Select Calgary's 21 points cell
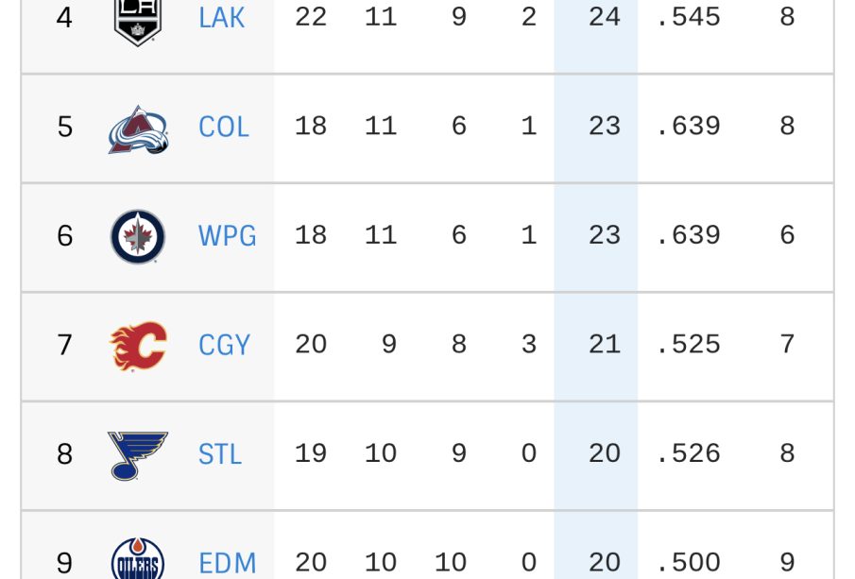 (605, 344)
